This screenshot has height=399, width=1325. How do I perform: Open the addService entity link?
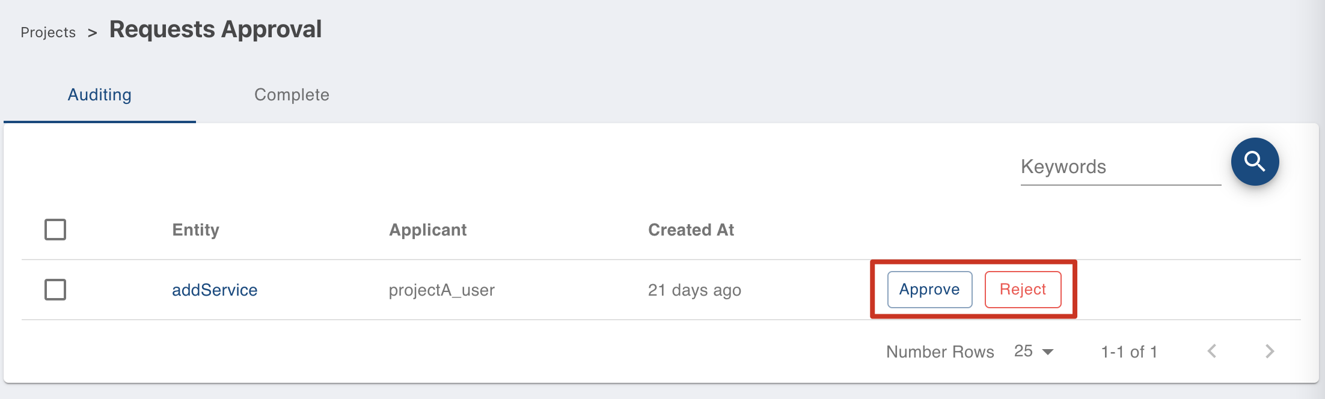coord(215,290)
